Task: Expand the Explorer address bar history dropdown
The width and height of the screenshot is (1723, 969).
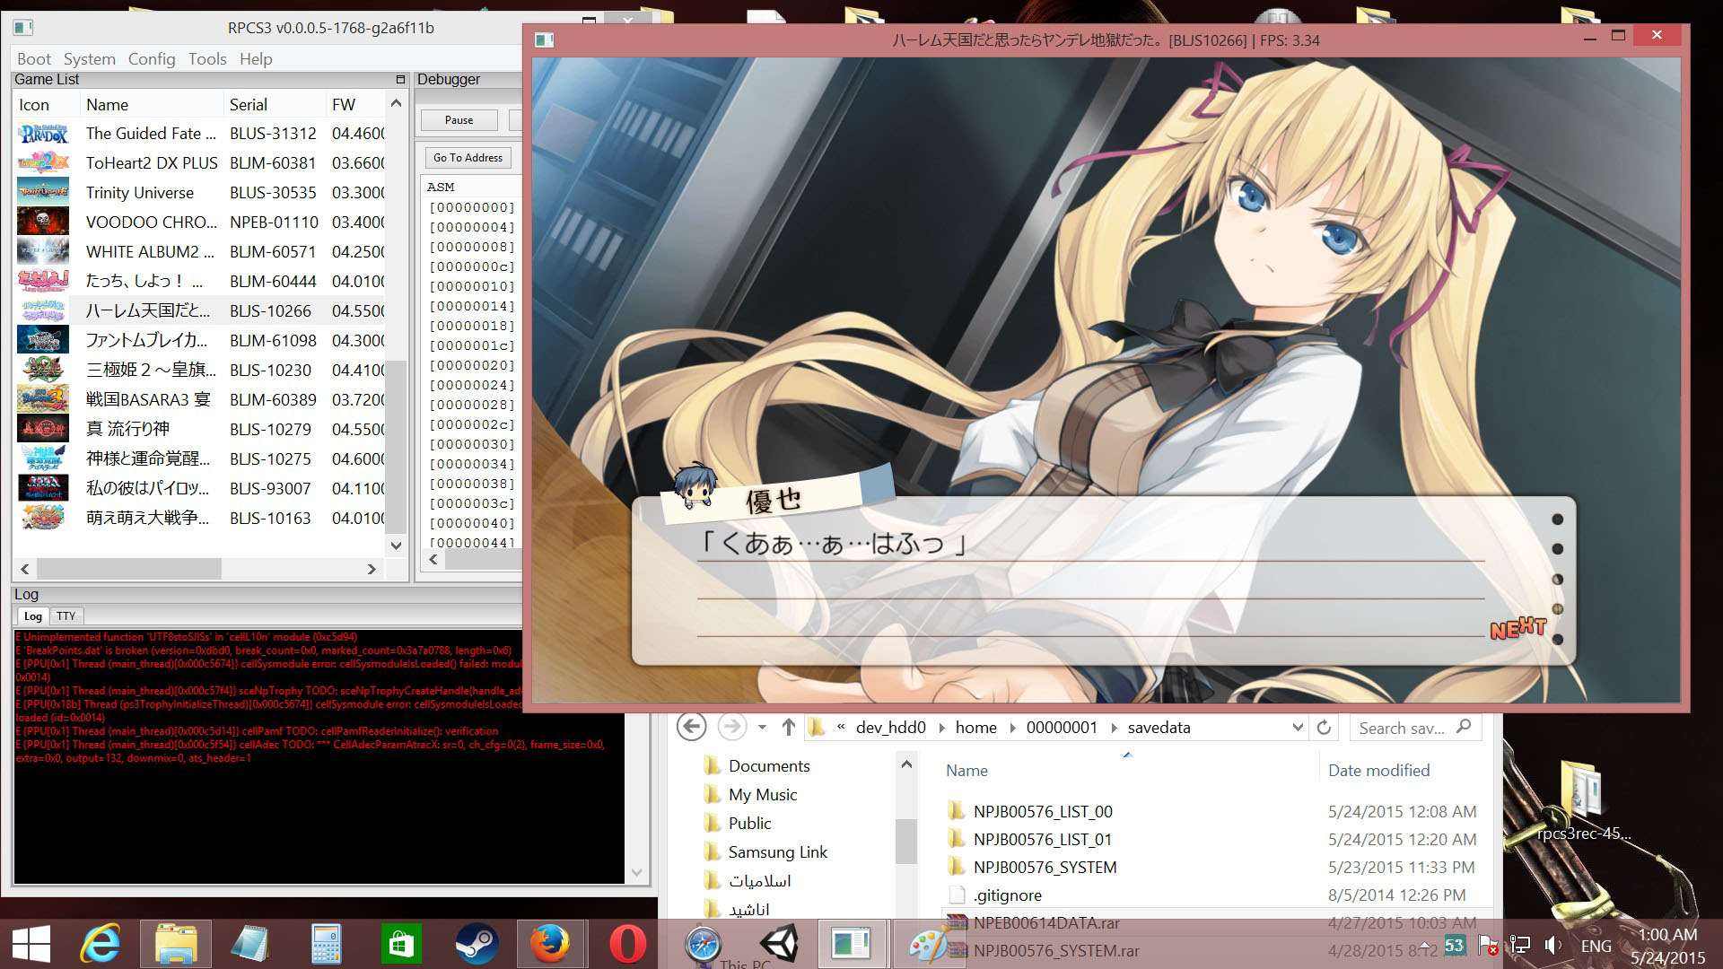Action: (x=1297, y=727)
